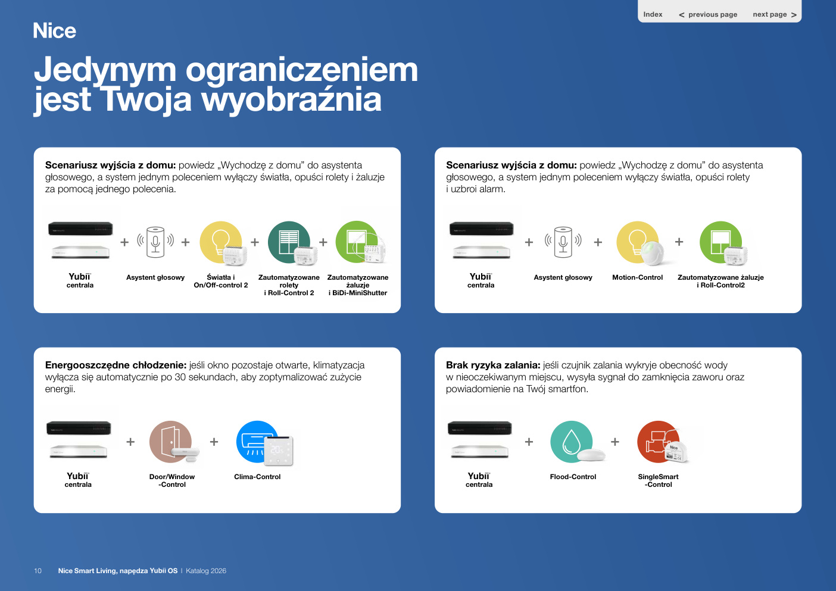
Task: Click the "Zautomatyzowane rolety i Roll-Control 2" label
Action: pyautogui.click(x=289, y=285)
